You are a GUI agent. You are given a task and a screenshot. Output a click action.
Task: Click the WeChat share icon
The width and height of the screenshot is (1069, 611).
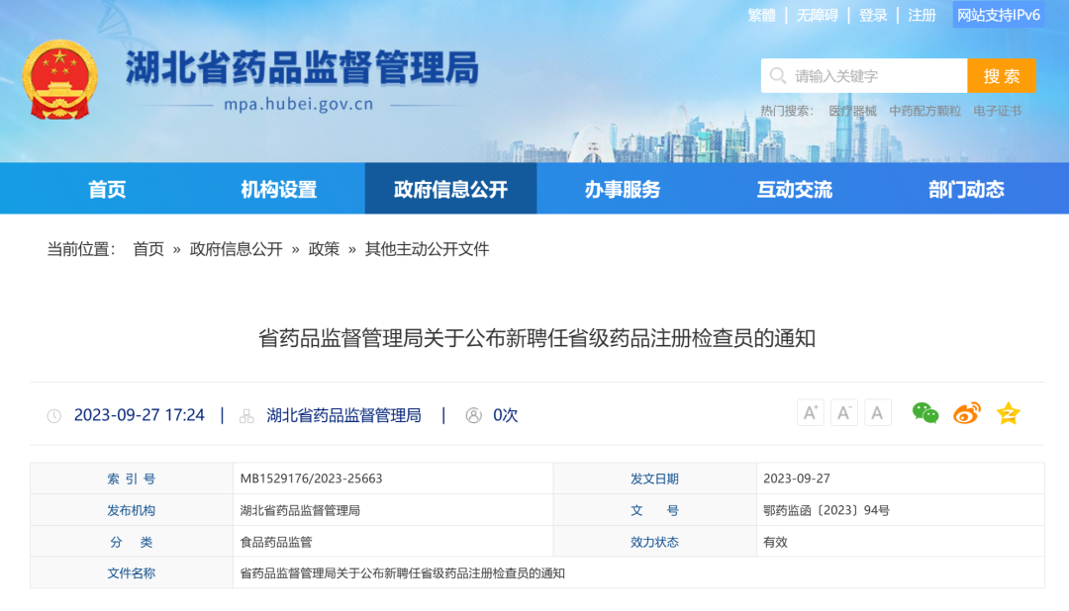(924, 413)
